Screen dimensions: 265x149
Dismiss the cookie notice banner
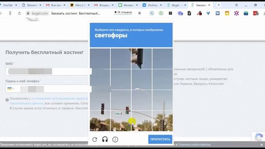[x=261, y=145]
